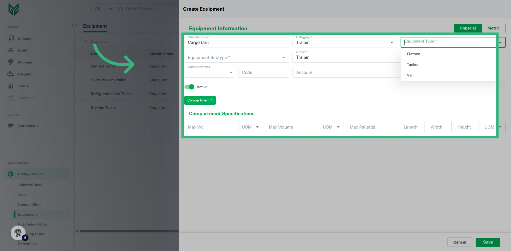Click the Max Wt input field
The width and height of the screenshot is (511, 251).
tap(210, 127)
